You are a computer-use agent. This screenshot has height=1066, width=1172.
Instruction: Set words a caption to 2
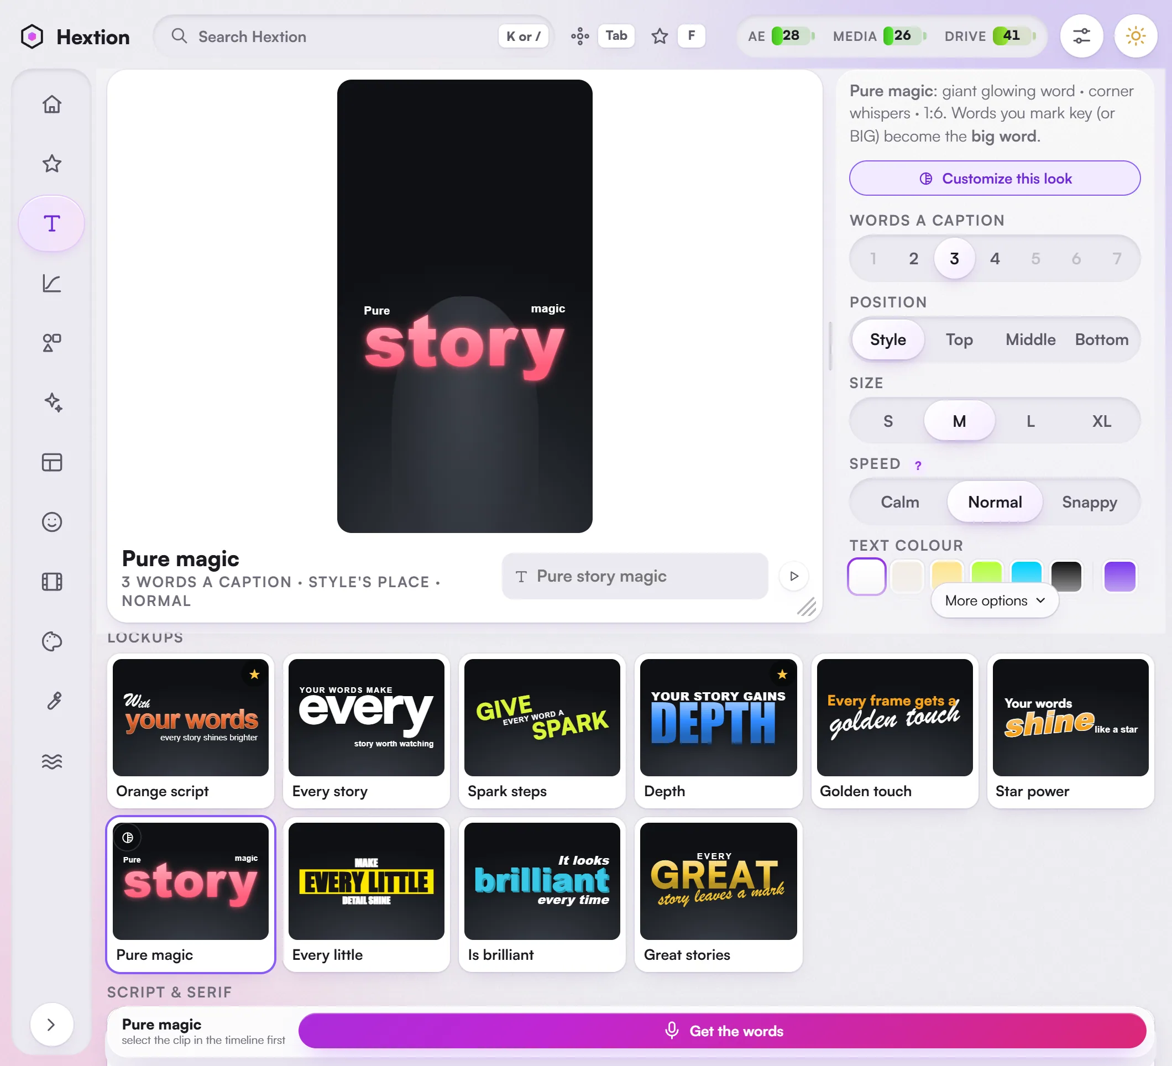(x=913, y=258)
